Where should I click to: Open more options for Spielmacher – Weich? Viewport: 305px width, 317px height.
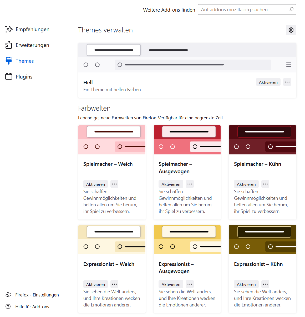point(114,184)
